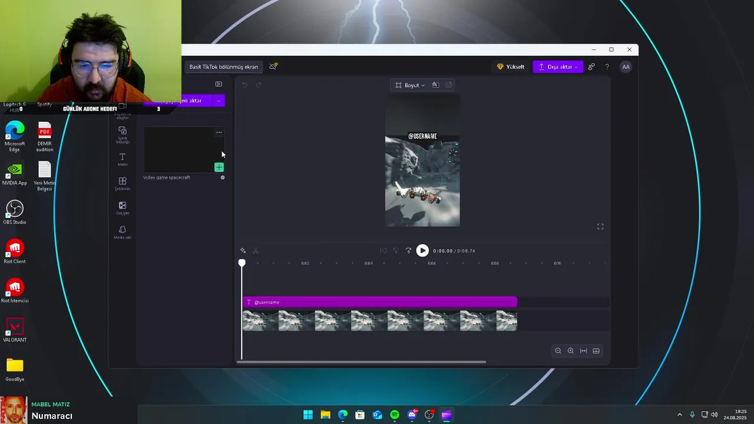Image resolution: width=754 pixels, height=424 pixels.
Task: Click the timeline playhead handle
Action: [x=242, y=263]
